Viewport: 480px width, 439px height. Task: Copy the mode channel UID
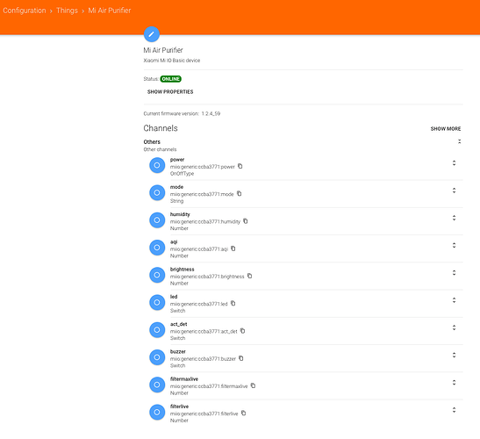pos(239,194)
